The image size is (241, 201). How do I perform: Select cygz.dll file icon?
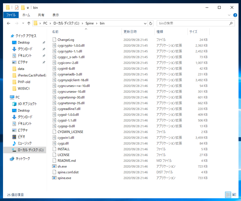click(54, 143)
